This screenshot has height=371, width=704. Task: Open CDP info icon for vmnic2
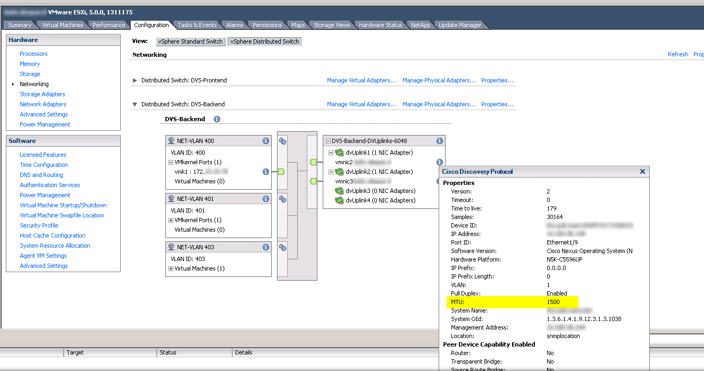440,162
